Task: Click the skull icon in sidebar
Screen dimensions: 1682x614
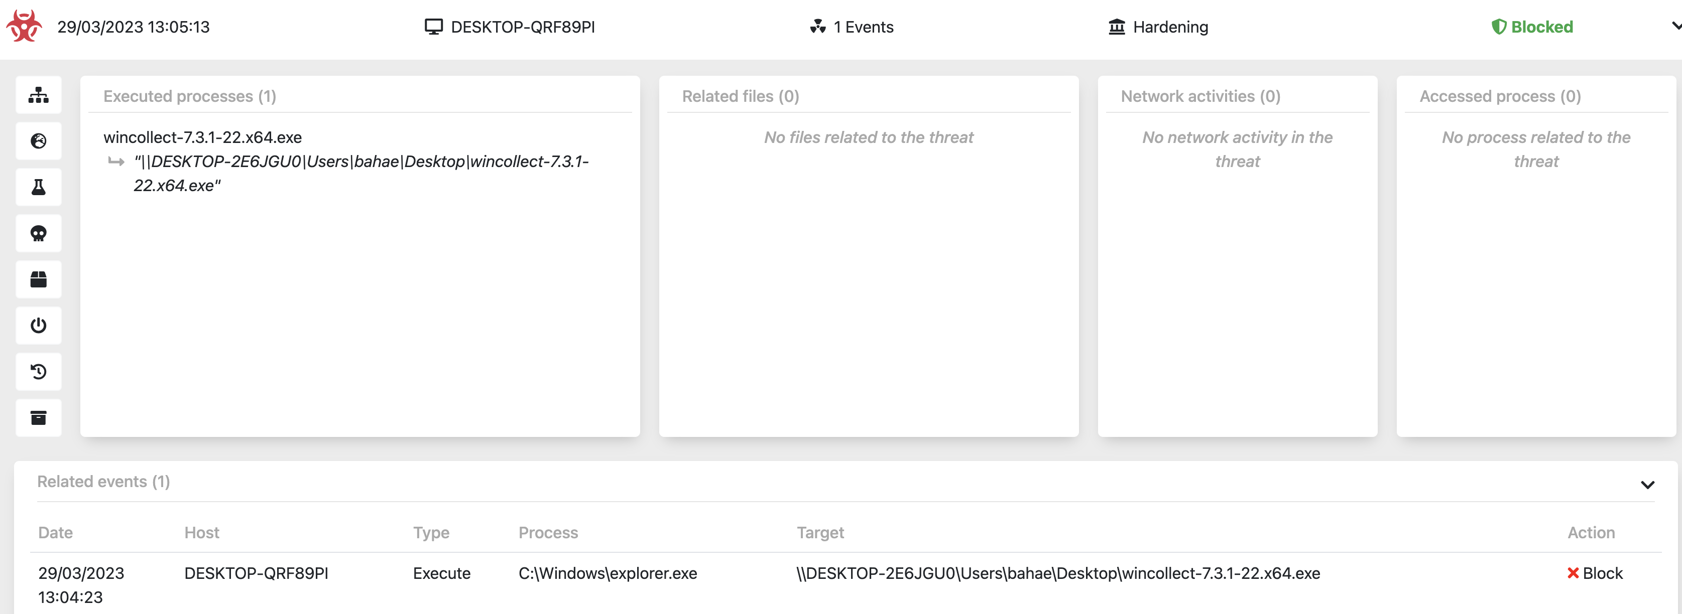Action: (x=39, y=234)
